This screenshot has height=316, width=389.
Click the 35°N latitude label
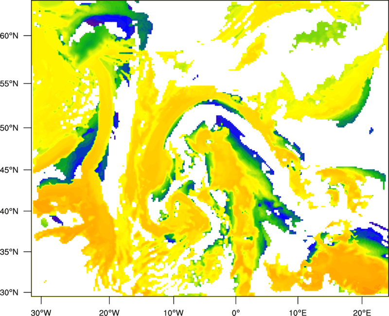9,252
